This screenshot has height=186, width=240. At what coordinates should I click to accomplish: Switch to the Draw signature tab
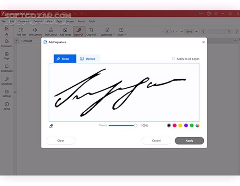pos(65,59)
